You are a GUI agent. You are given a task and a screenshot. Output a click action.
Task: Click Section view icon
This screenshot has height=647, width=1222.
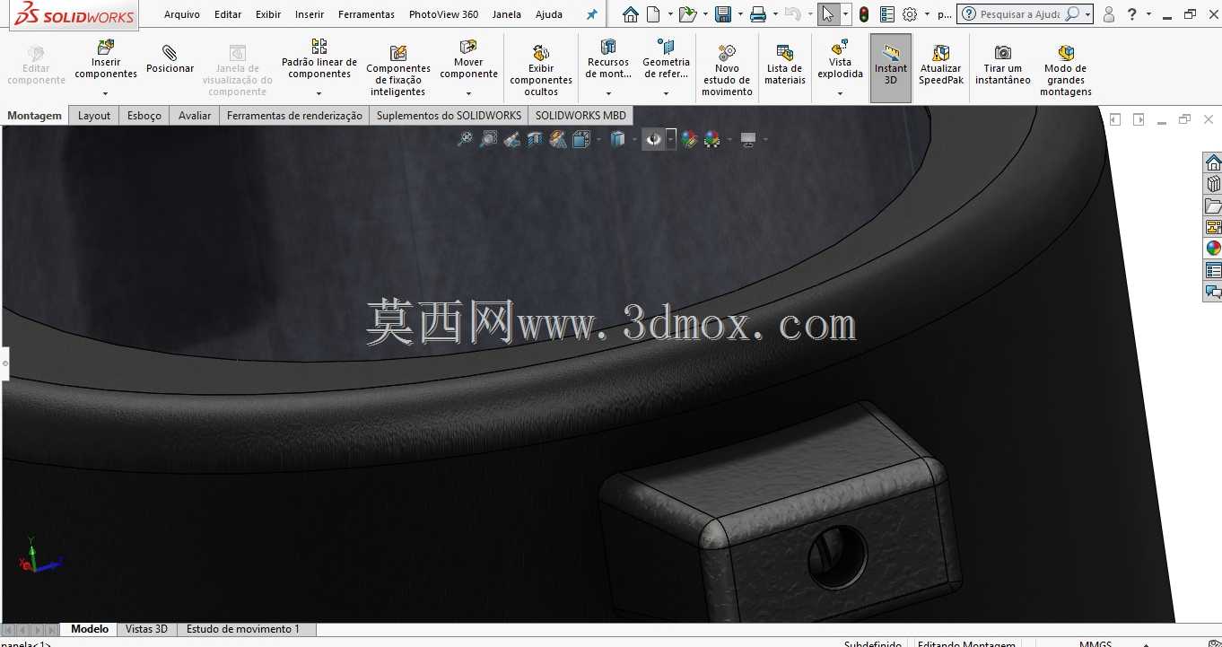pos(535,139)
